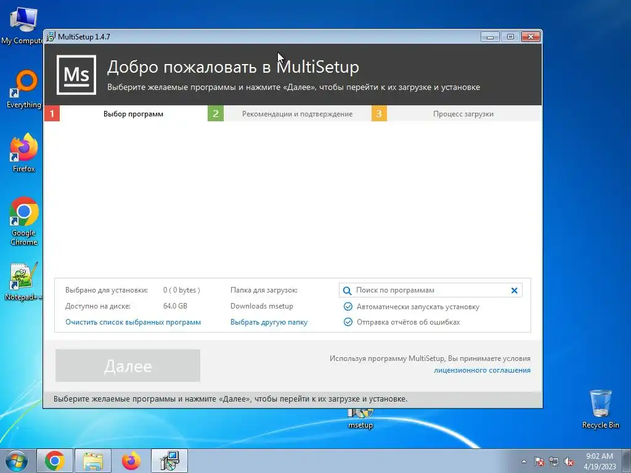Select the Firefox desktop shortcut
Image resolution: width=631 pixels, height=473 pixels.
24,153
